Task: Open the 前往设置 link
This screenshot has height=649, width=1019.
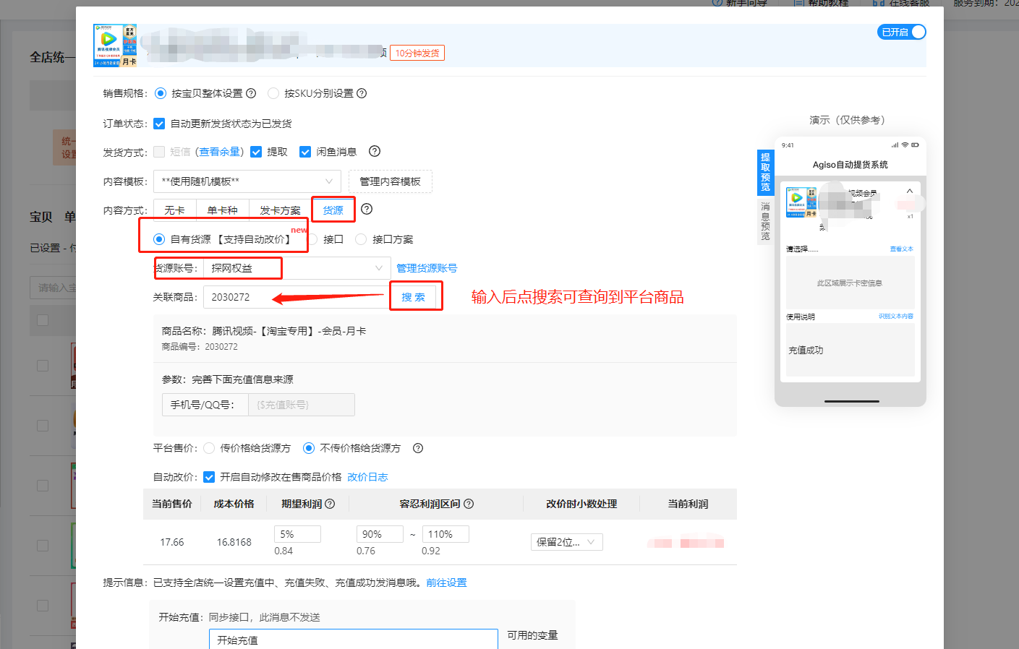Action: point(446,583)
